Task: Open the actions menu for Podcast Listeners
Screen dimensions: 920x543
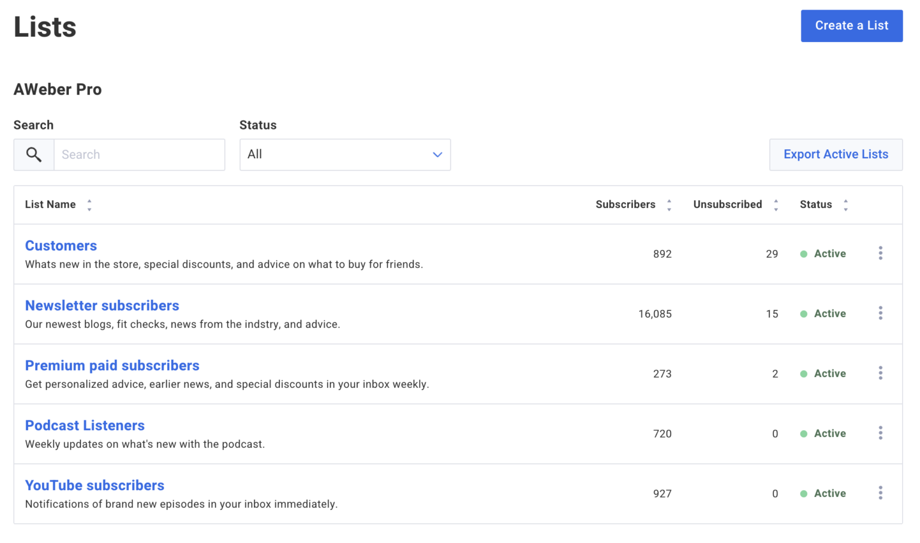Action: [x=880, y=433]
